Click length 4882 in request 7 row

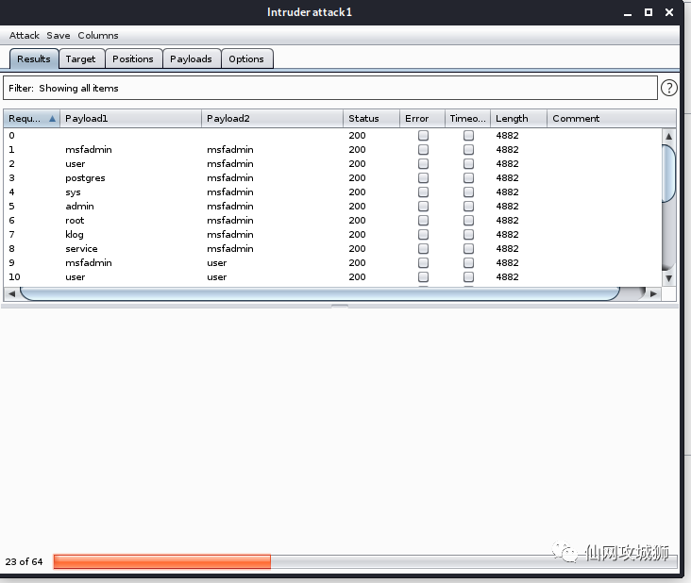(x=507, y=234)
